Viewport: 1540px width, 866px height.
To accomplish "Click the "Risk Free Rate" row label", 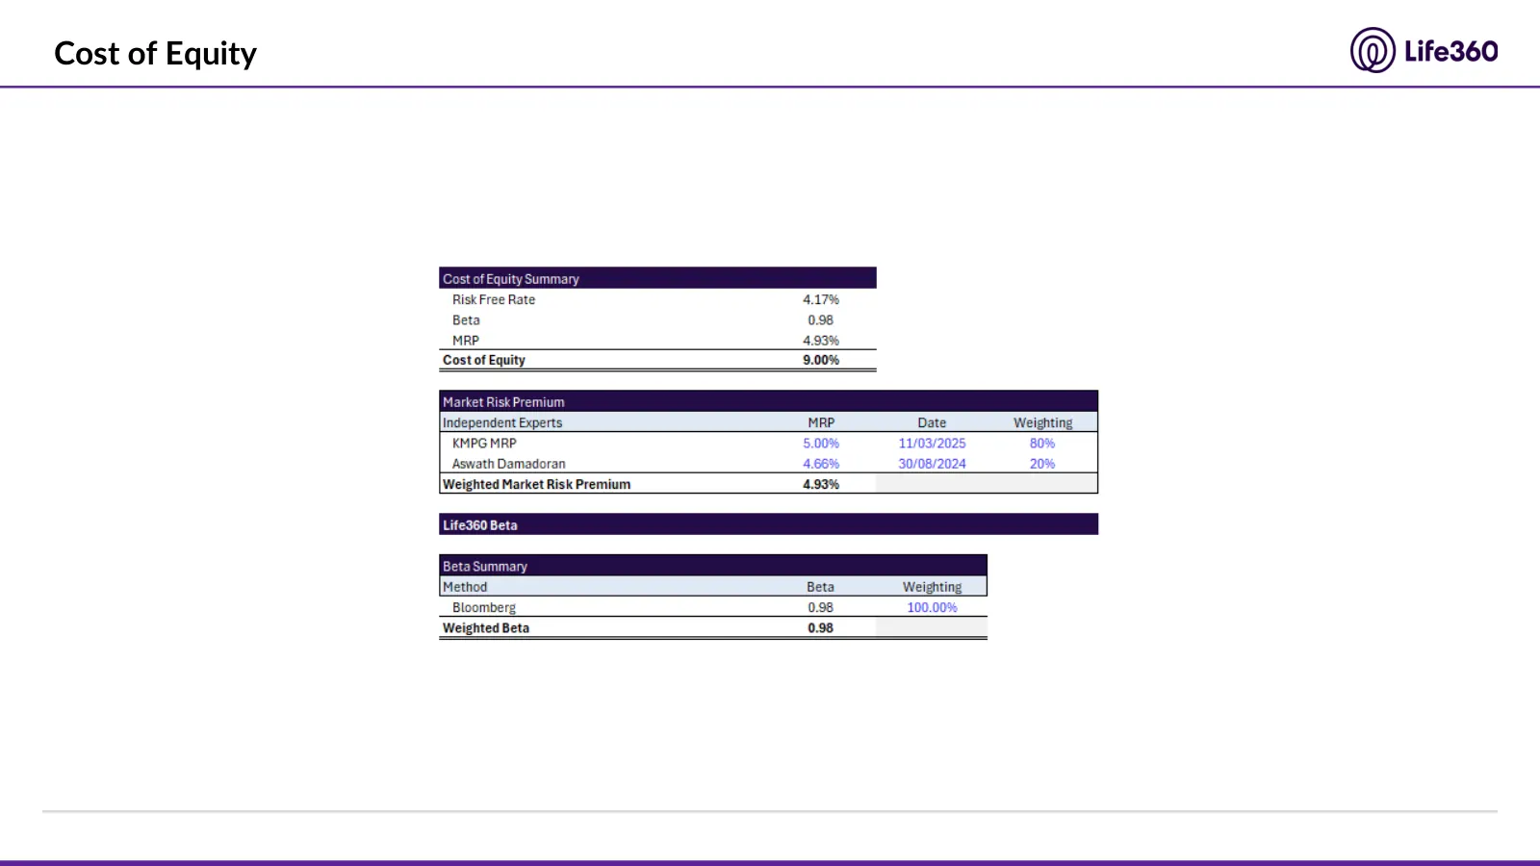I will click(494, 299).
